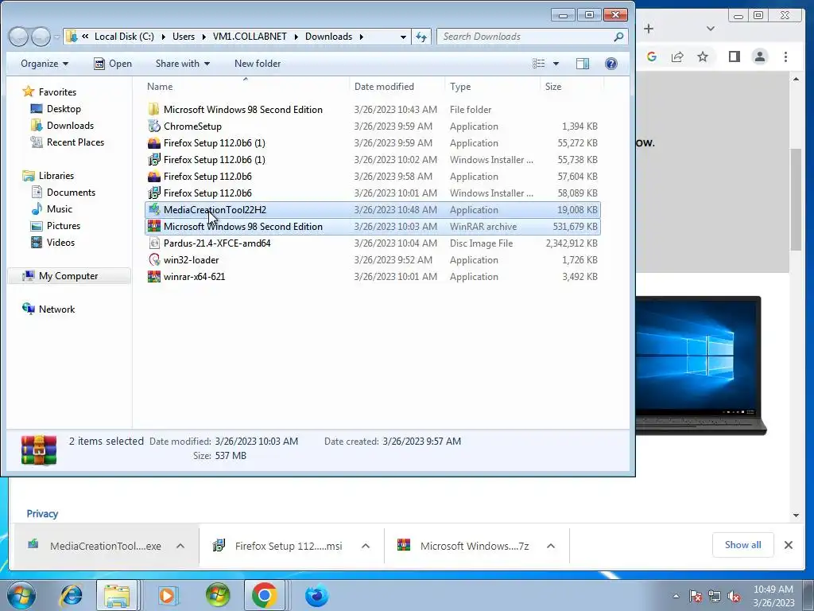Click the volume muted tray icon
This screenshot has width=814, height=611.
pos(734,596)
